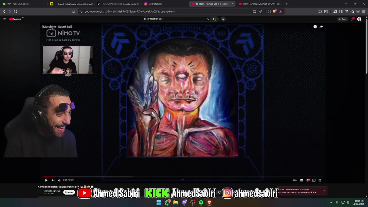Open Brave Rewards triangle icon
The height and width of the screenshot is (207, 368).
pos(281,11)
